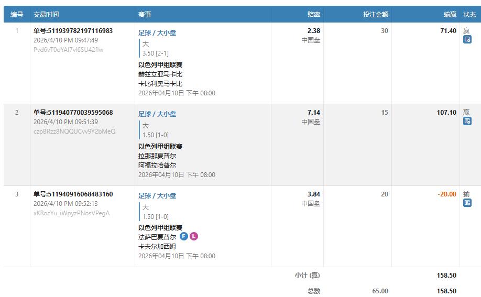The image size is (481, 297).
Task: Open details icon for the 71.40 win bet
Action: click(467, 39)
